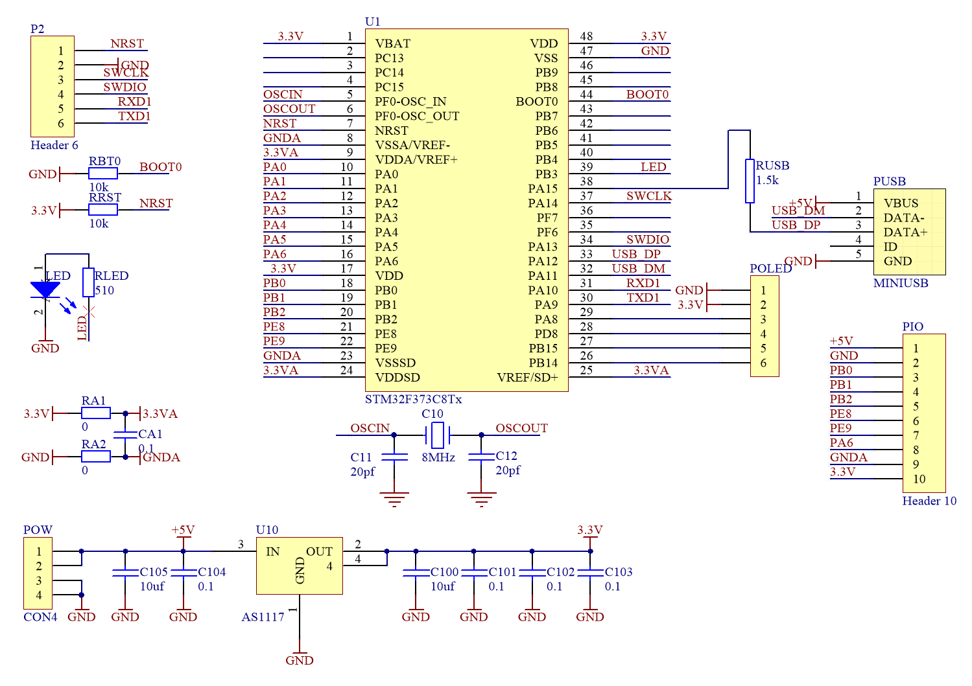Click the 8MHz crystal symbol C10
The image size is (972, 686).
[438, 437]
